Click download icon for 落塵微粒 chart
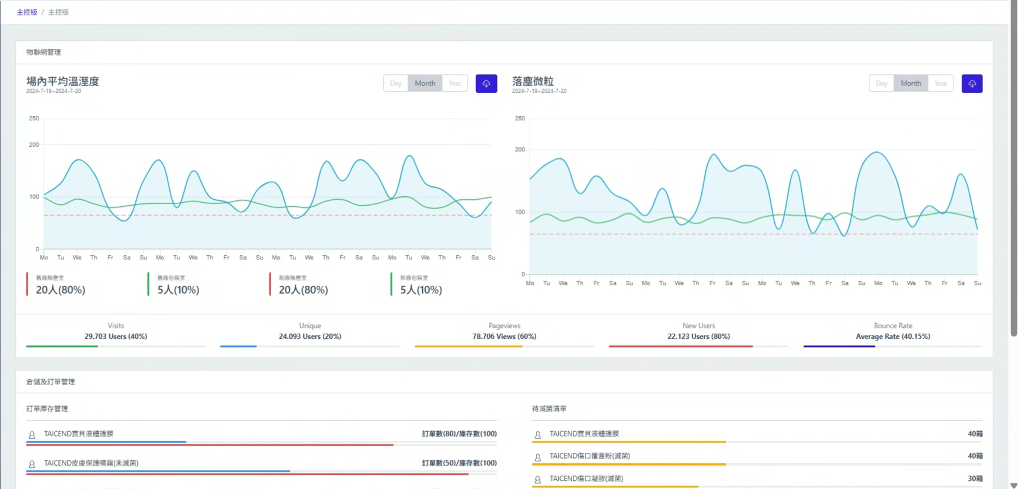This screenshot has width=1019, height=489. point(972,84)
